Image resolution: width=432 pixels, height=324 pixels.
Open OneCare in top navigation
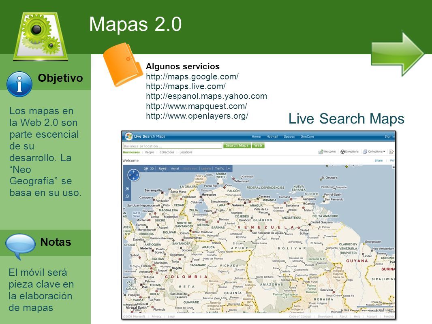point(307,136)
